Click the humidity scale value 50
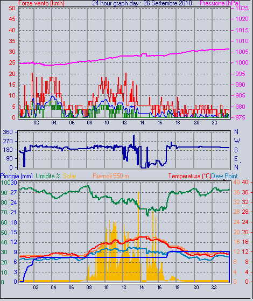 pyautogui.click(x=4, y=233)
